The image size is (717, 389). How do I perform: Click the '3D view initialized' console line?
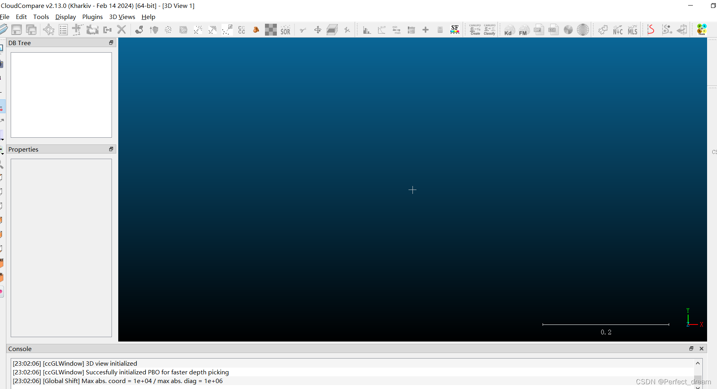[x=75, y=363]
